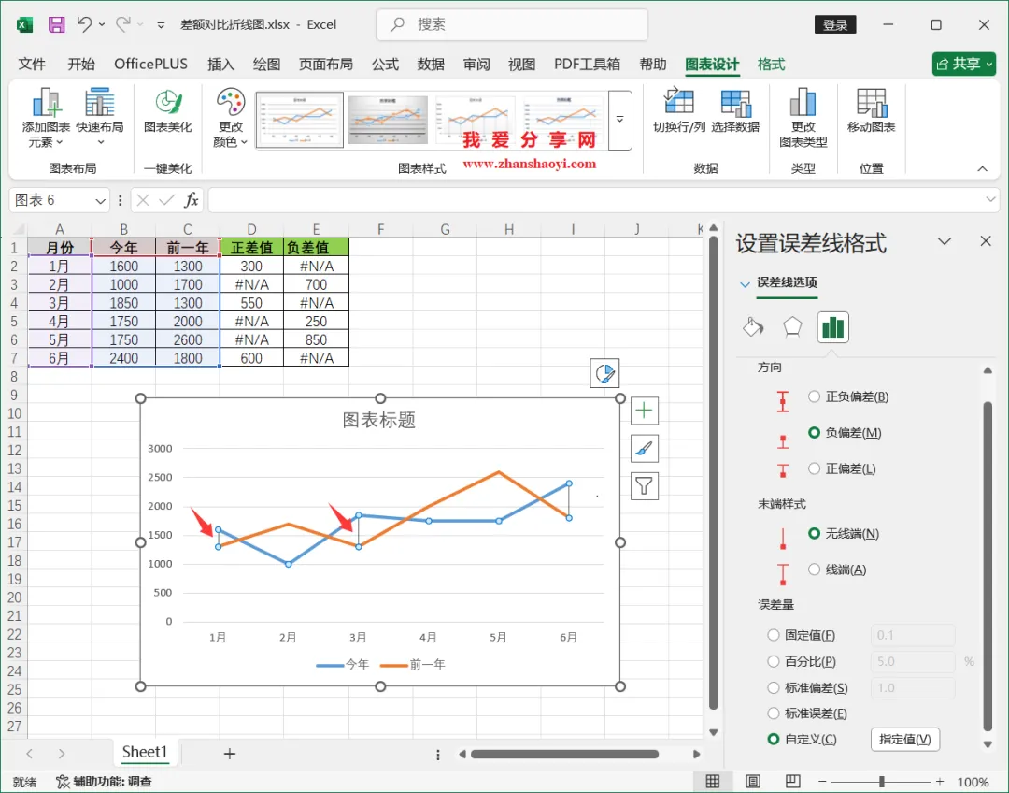Click zoom slider handle in status bar
1009x793 pixels.
882,782
